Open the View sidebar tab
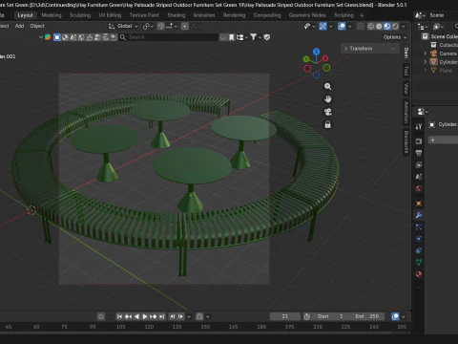This screenshot has width=458, height=344. (x=406, y=88)
